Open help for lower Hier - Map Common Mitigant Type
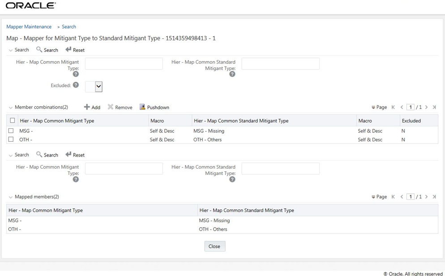The width and height of the screenshot is (445, 276). (x=76, y=179)
